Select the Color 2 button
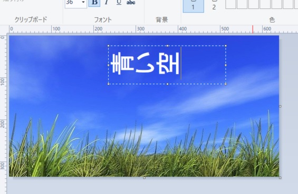The image size is (298, 194). click(214, 5)
